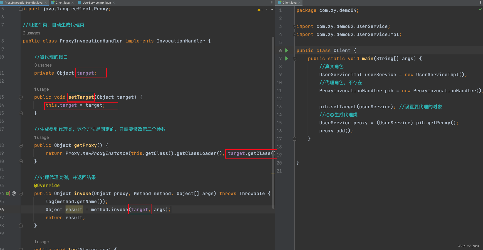Click the class icon on UserServiceImpl.java tab

coord(80,3)
